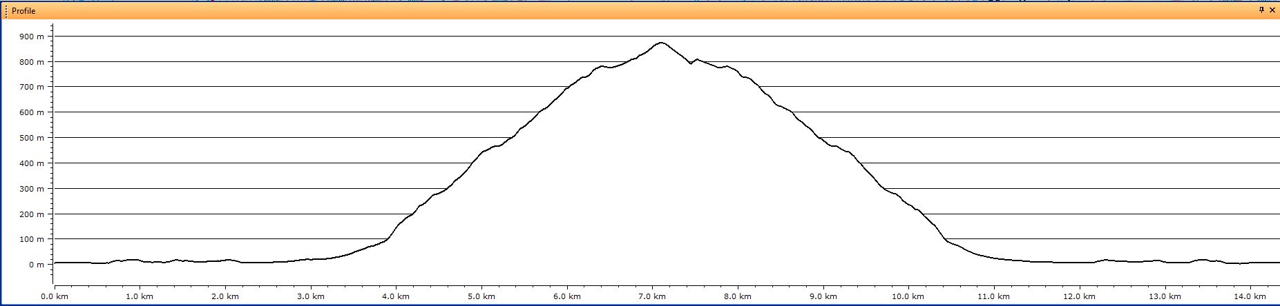
Task: Click the 200 m elevation axis label
Action: click(32, 214)
